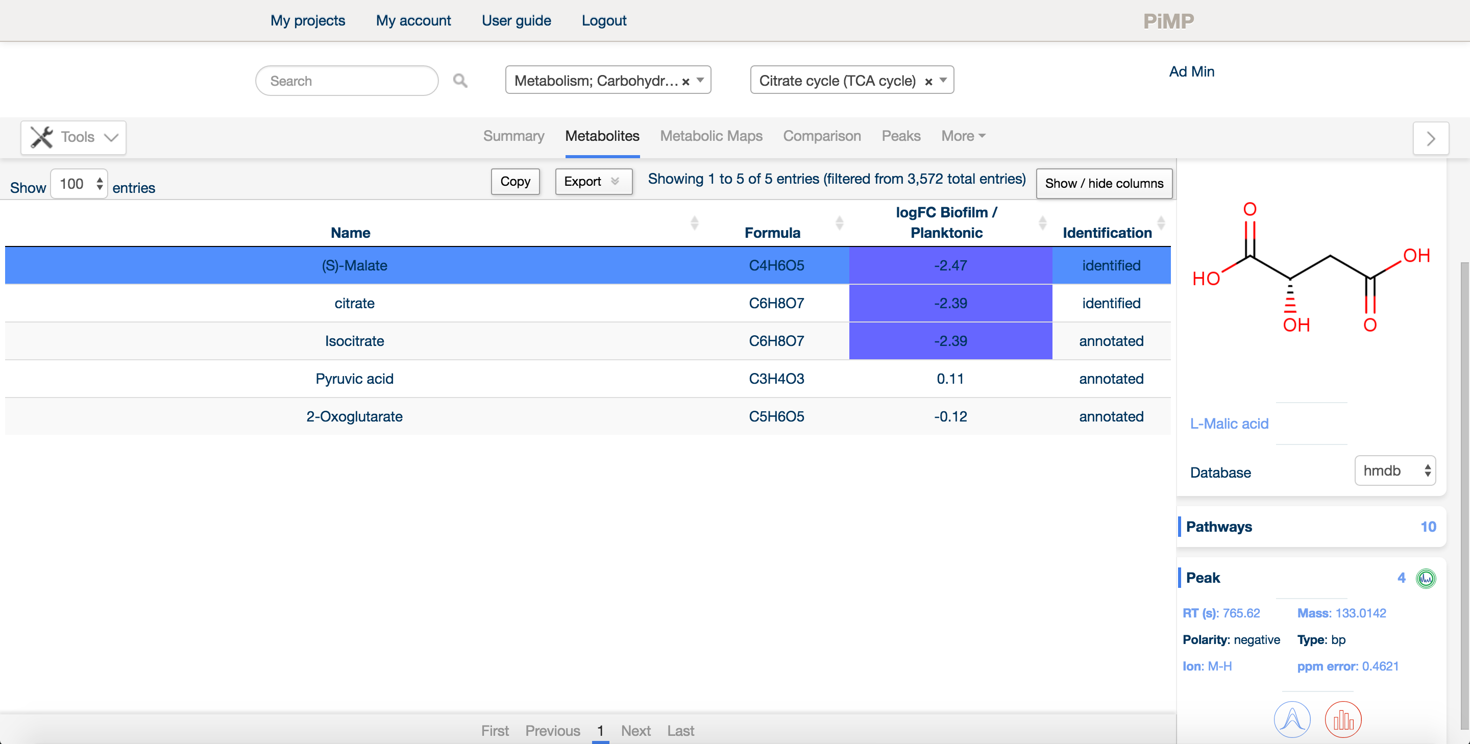The image size is (1470, 744).
Task: Click Isocitrate's -2.39 logFC colored cell
Action: [x=950, y=341]
